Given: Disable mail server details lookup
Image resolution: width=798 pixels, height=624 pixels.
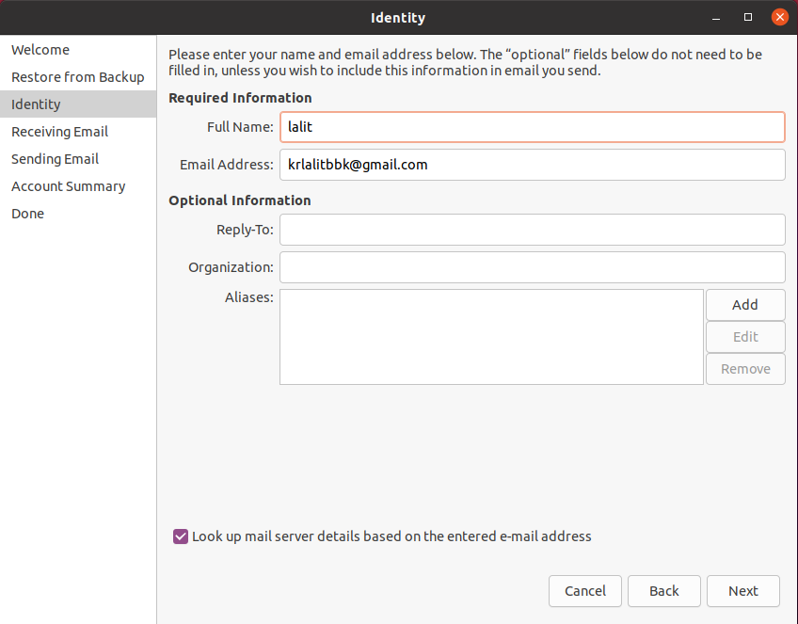Looking at the screenshot, I should [180, 536].
